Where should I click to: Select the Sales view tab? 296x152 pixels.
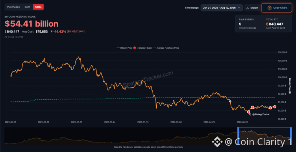click(38, 7)
